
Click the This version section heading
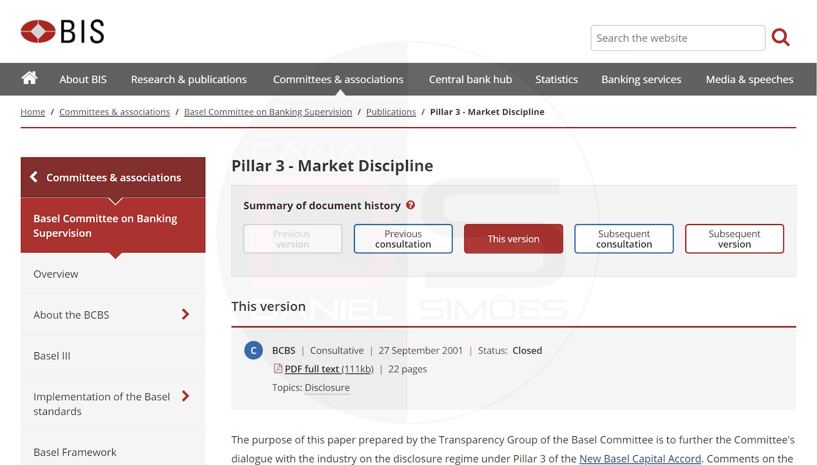tap(269, 306)
